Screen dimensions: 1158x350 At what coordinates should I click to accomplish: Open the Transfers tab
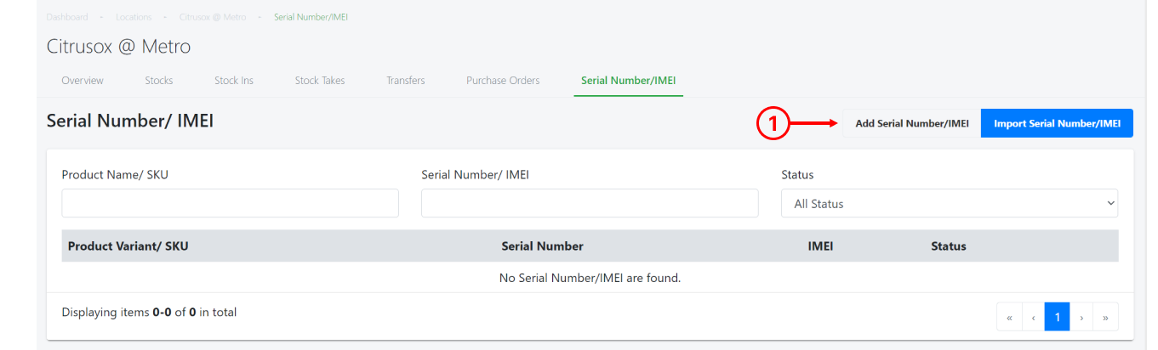click(406, 81)
